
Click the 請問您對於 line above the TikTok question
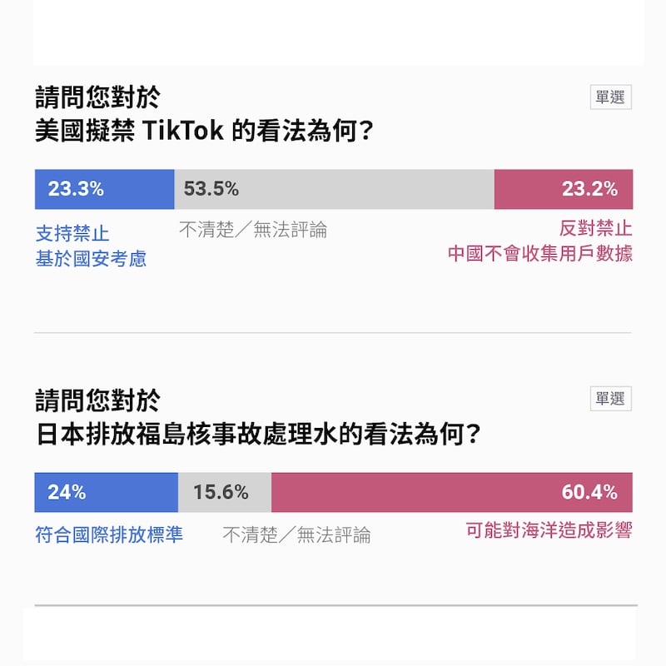[97, 98]
